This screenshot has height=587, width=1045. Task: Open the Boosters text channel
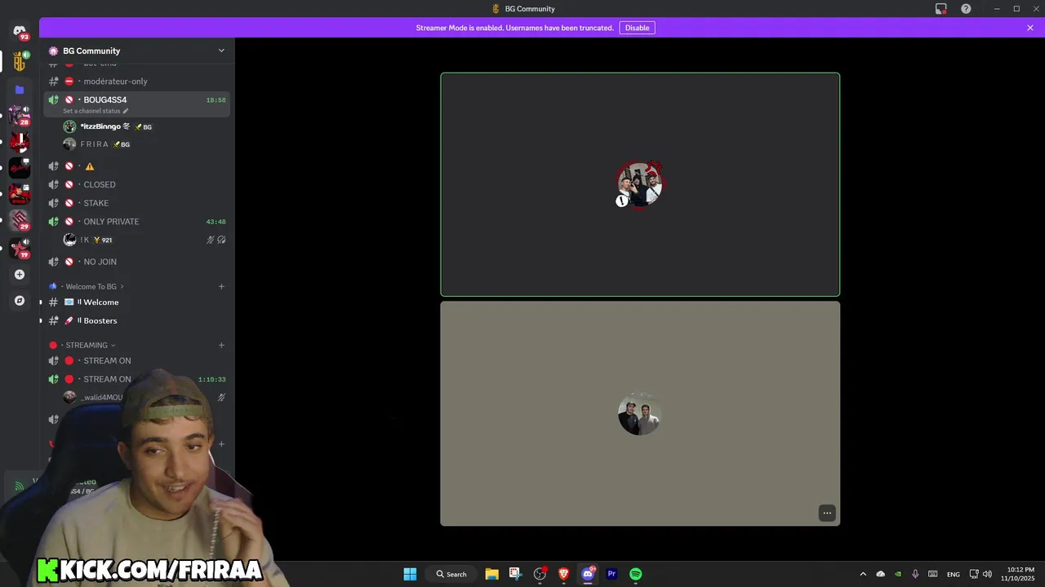coord(136,320)
